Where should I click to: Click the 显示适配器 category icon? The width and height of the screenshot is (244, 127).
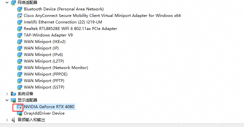pos(13,100)
